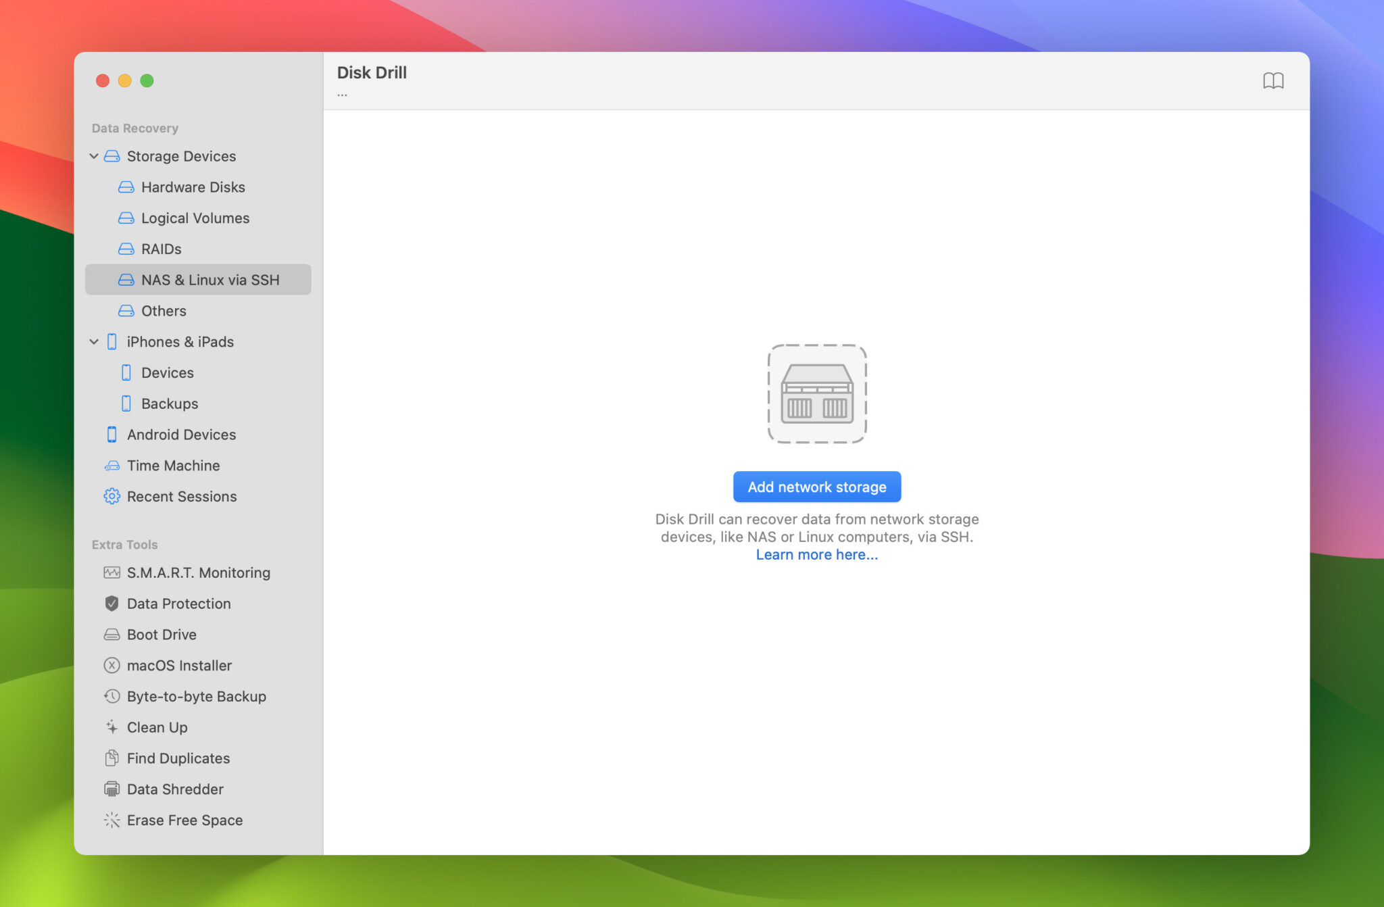Start a Byte-to-byte Backup
1384x907 pixels.
tap(196, 696)
